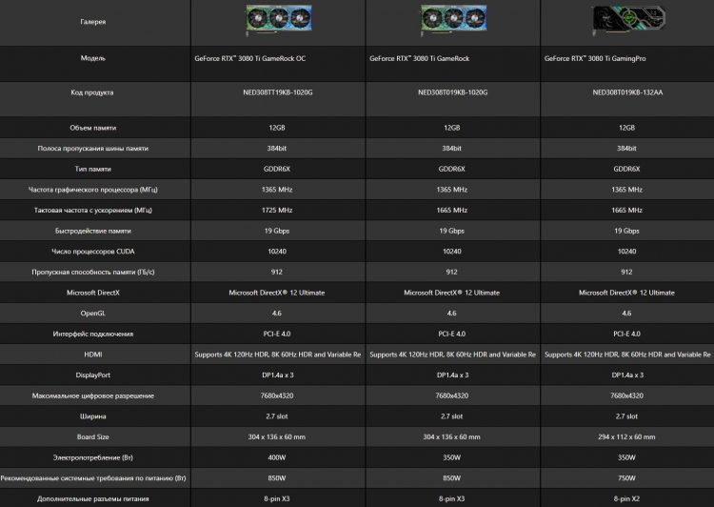Click the GamingPro graphics card image
This screenshot has width=714, height=507.
[626, 19]
